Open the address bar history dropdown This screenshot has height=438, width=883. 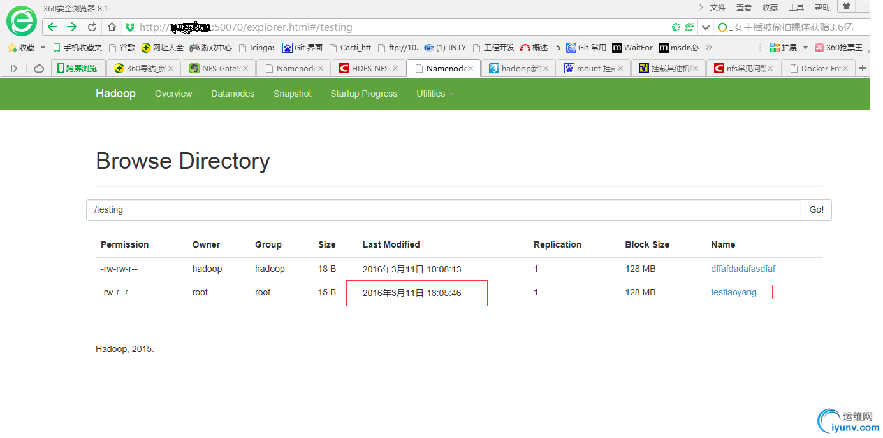click(x=705, y=27)
